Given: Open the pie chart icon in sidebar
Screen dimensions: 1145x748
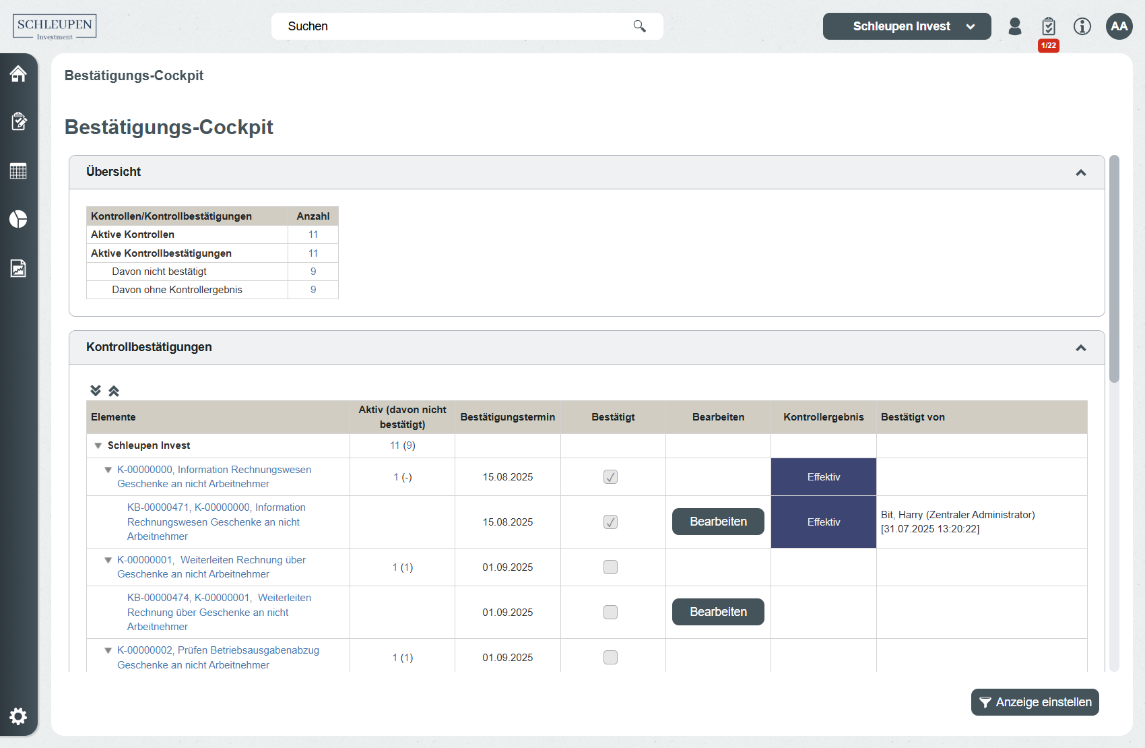Looking at the screenshot, I should (x=18, y=219).
